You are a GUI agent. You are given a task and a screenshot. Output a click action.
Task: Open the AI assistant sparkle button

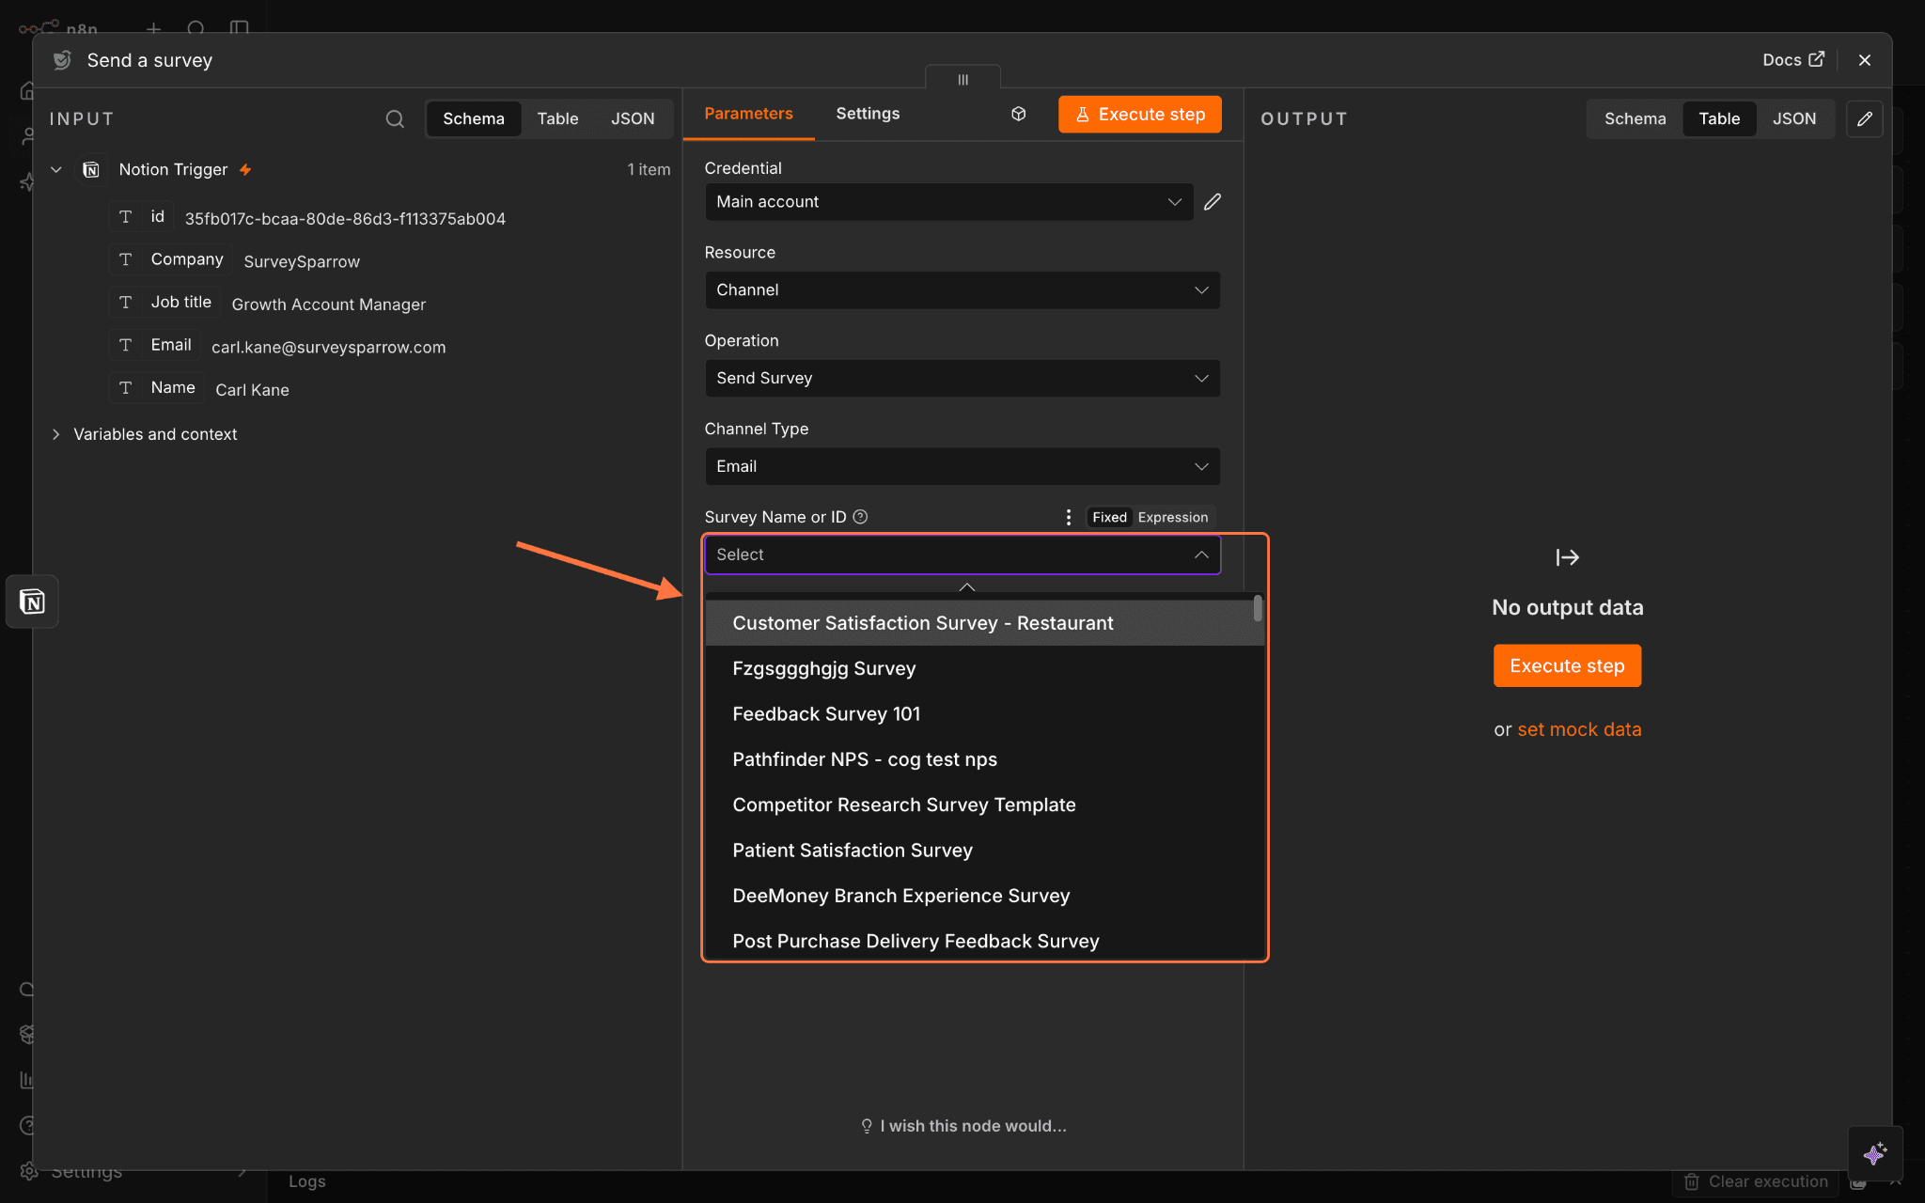pyautogui.click(x=1875, y=1153)
